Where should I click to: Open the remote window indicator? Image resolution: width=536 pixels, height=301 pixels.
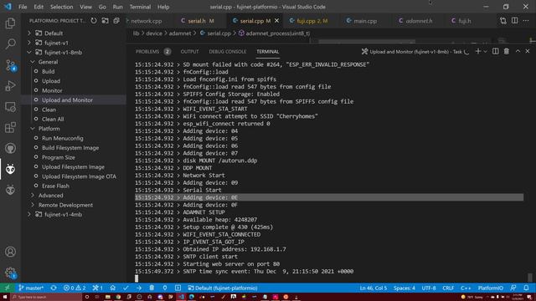[8, 288]
